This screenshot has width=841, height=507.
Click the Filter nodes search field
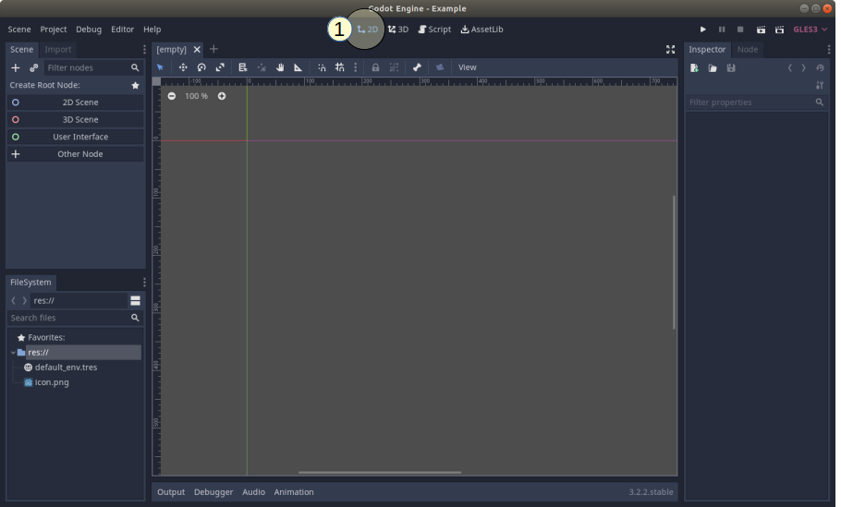(92, 67)
